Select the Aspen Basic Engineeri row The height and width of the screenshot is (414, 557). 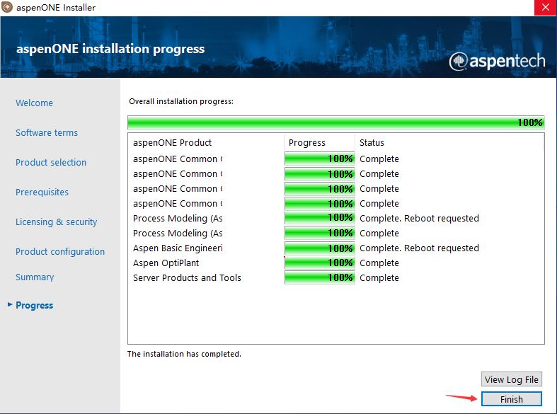pyautogui.click(x=335, y=248)
